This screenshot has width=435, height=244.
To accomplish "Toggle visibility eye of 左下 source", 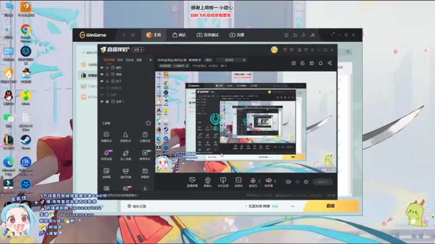I will [x=102, y=81].
